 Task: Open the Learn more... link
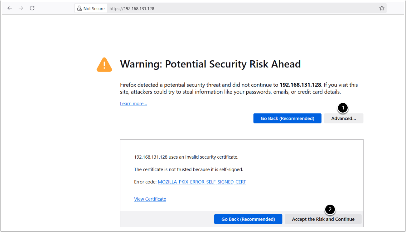pos(133,104)
